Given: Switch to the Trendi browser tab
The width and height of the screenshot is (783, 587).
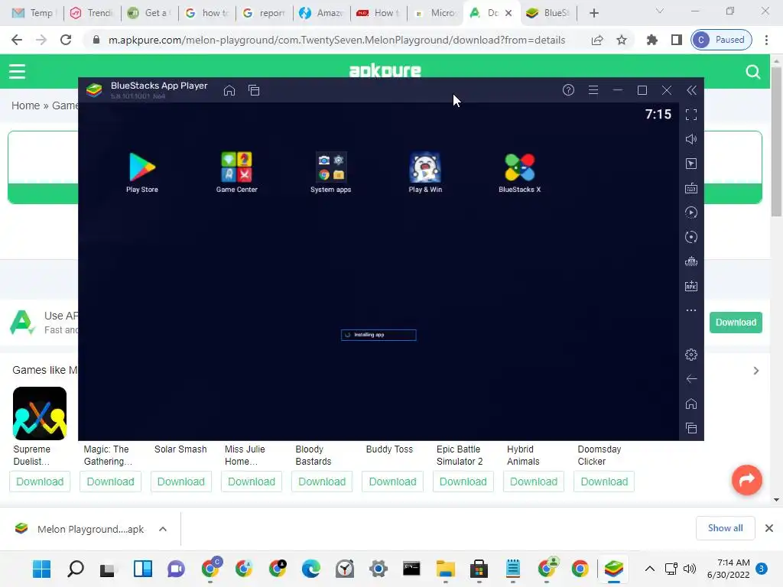Looking at the screenshot, I should coord(93,13).
